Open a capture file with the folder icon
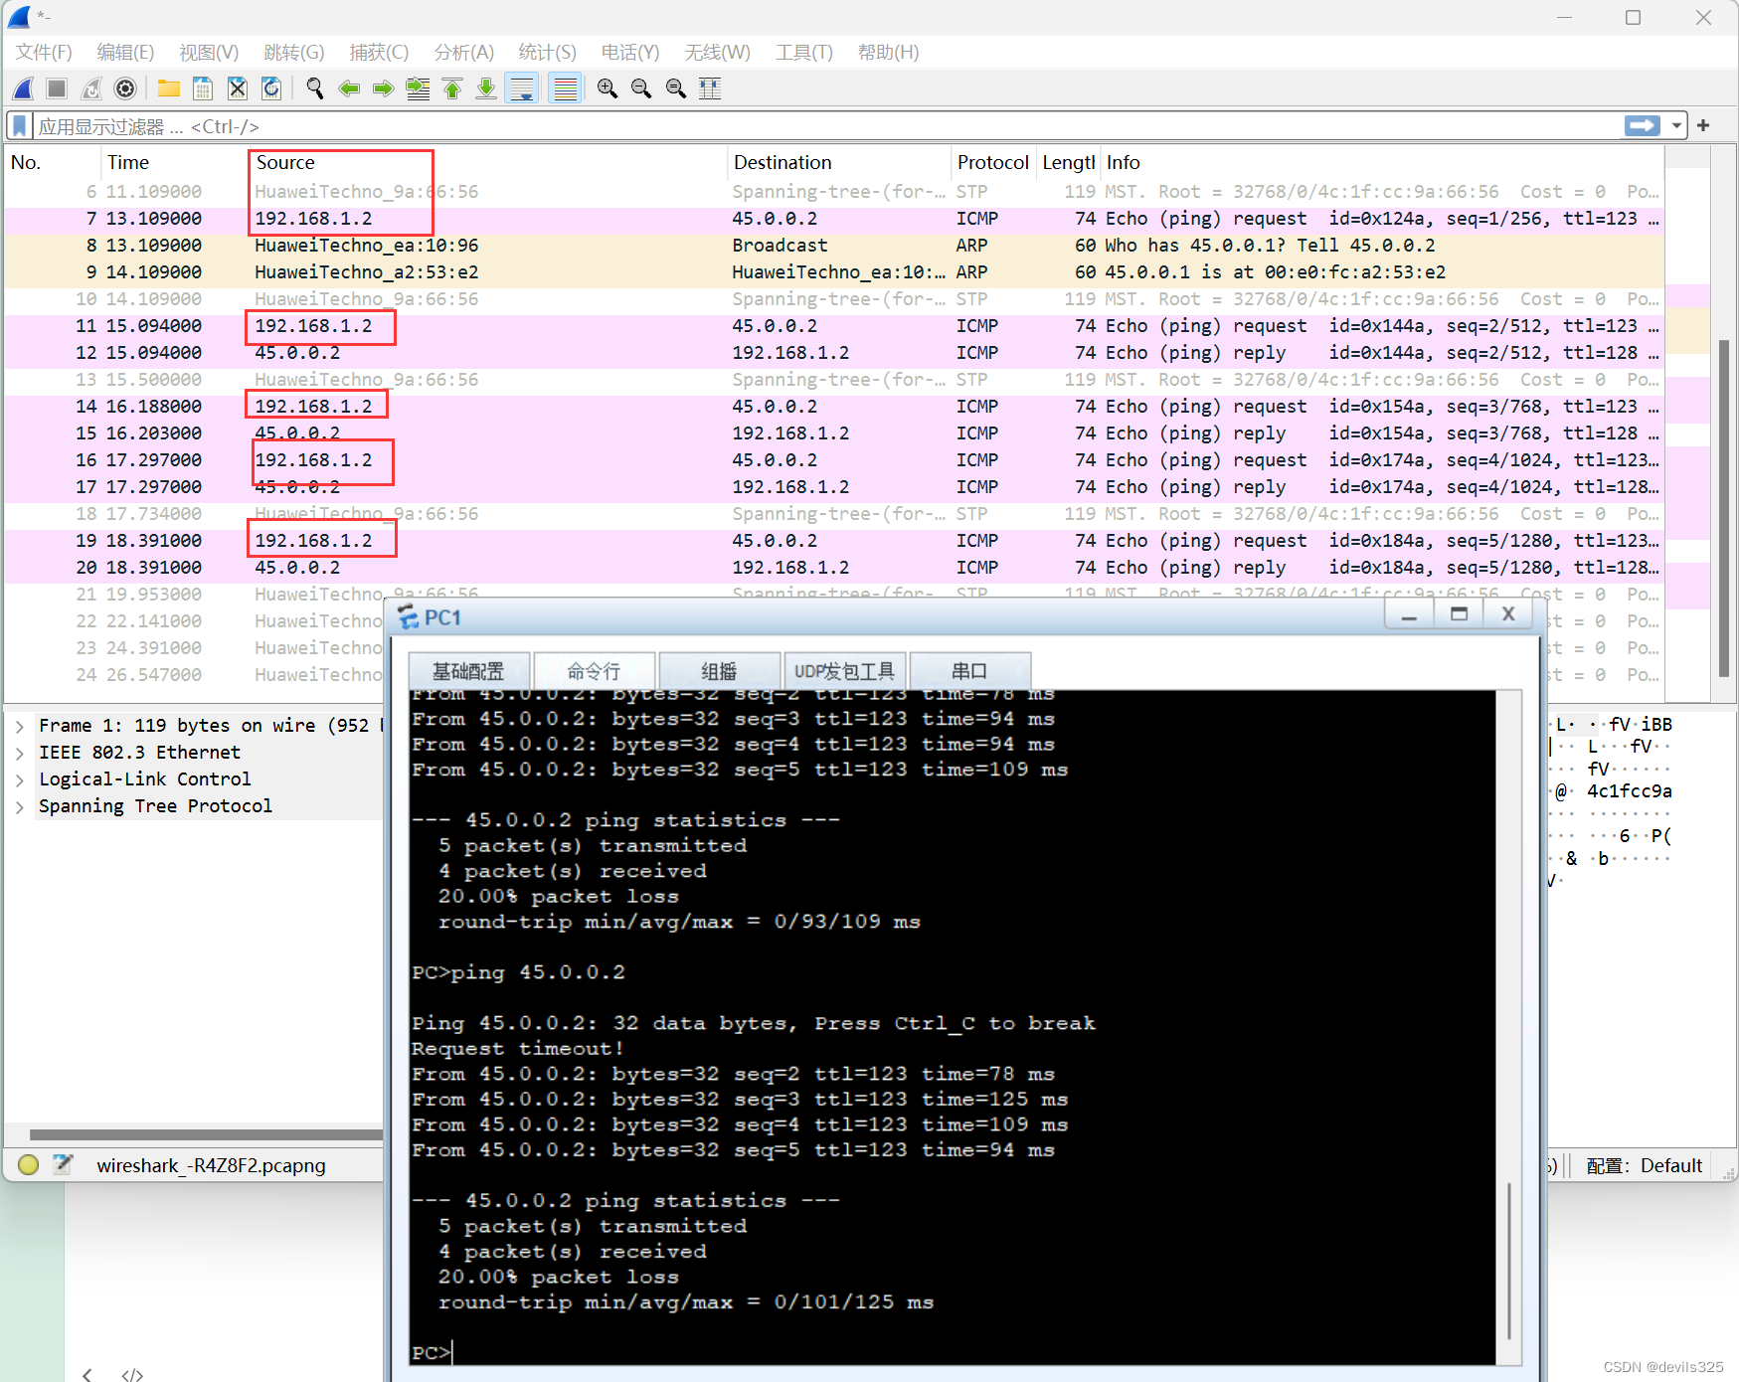The height and width of the screenshot is (1382, 1739). click(169, 88)
